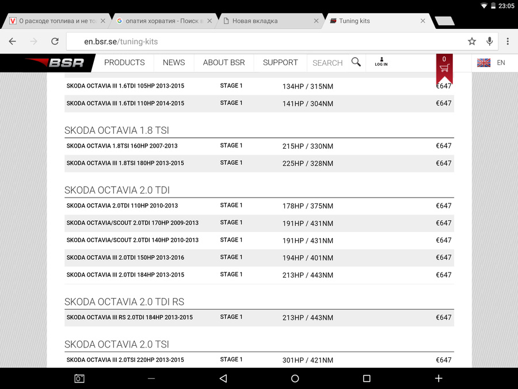Open Octavia/Scout 2.0TDI 140HP 2010-2013
The image size is (518, 389).
(132, 240)
